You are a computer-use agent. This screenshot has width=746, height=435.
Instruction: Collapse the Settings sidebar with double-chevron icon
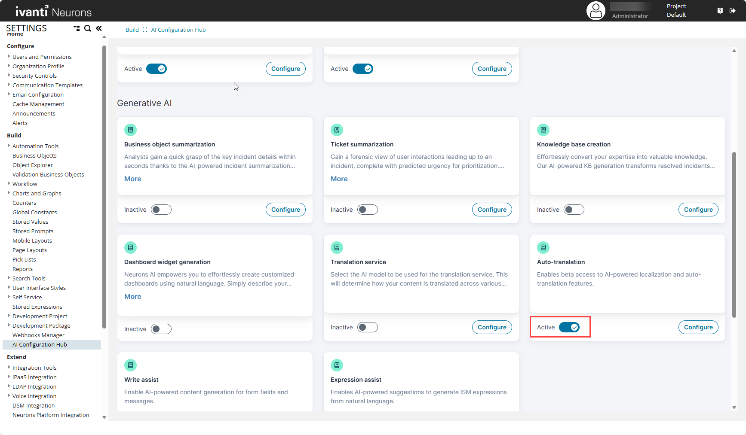(x=99, y=28)
